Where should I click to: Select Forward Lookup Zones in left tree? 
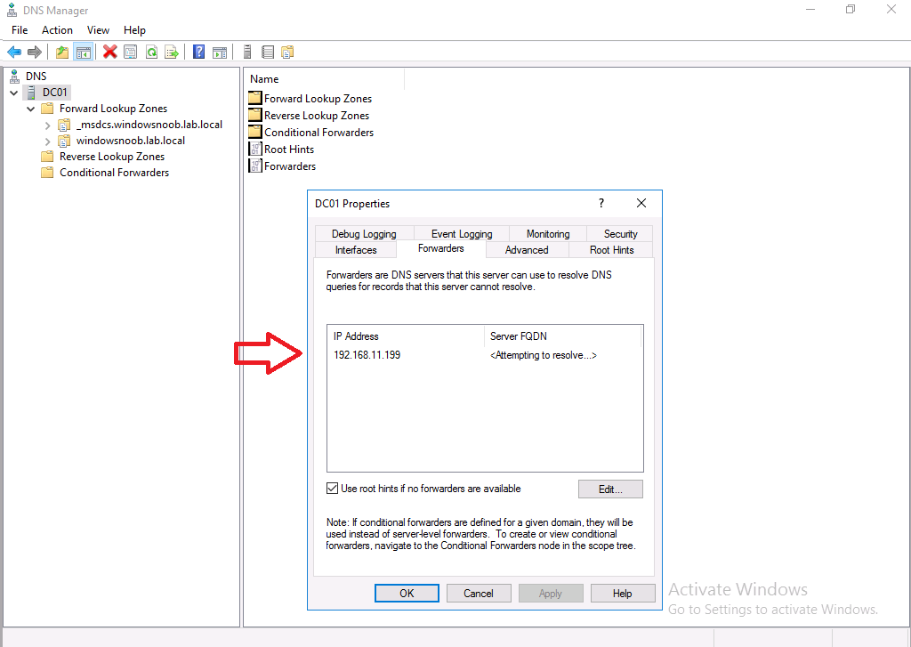(113, 109)
